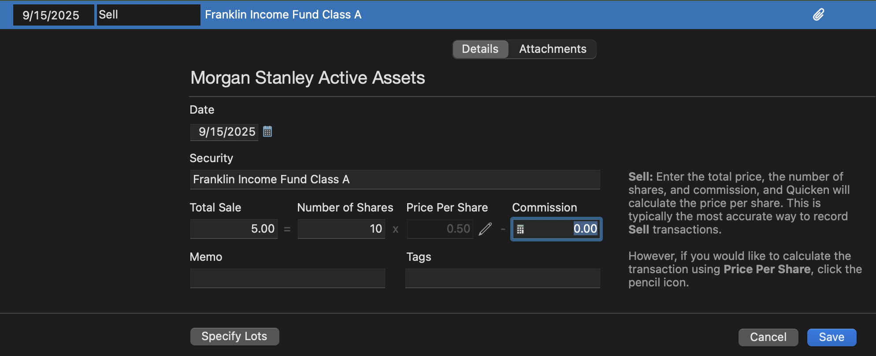Click into the Tags field
The height and width of the screenshot is (356, 876).
tap(502, 278)
